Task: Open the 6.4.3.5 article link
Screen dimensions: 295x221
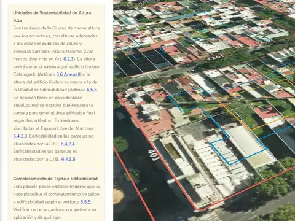Action: (68, 159)
